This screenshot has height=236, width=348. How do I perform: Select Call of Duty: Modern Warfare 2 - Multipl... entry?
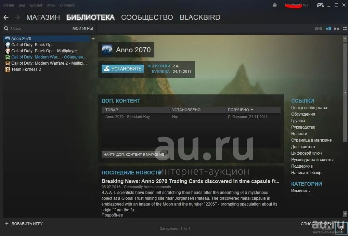click(x=49, y=63)
